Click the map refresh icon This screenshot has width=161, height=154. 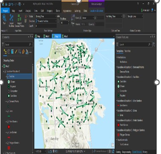113,151
